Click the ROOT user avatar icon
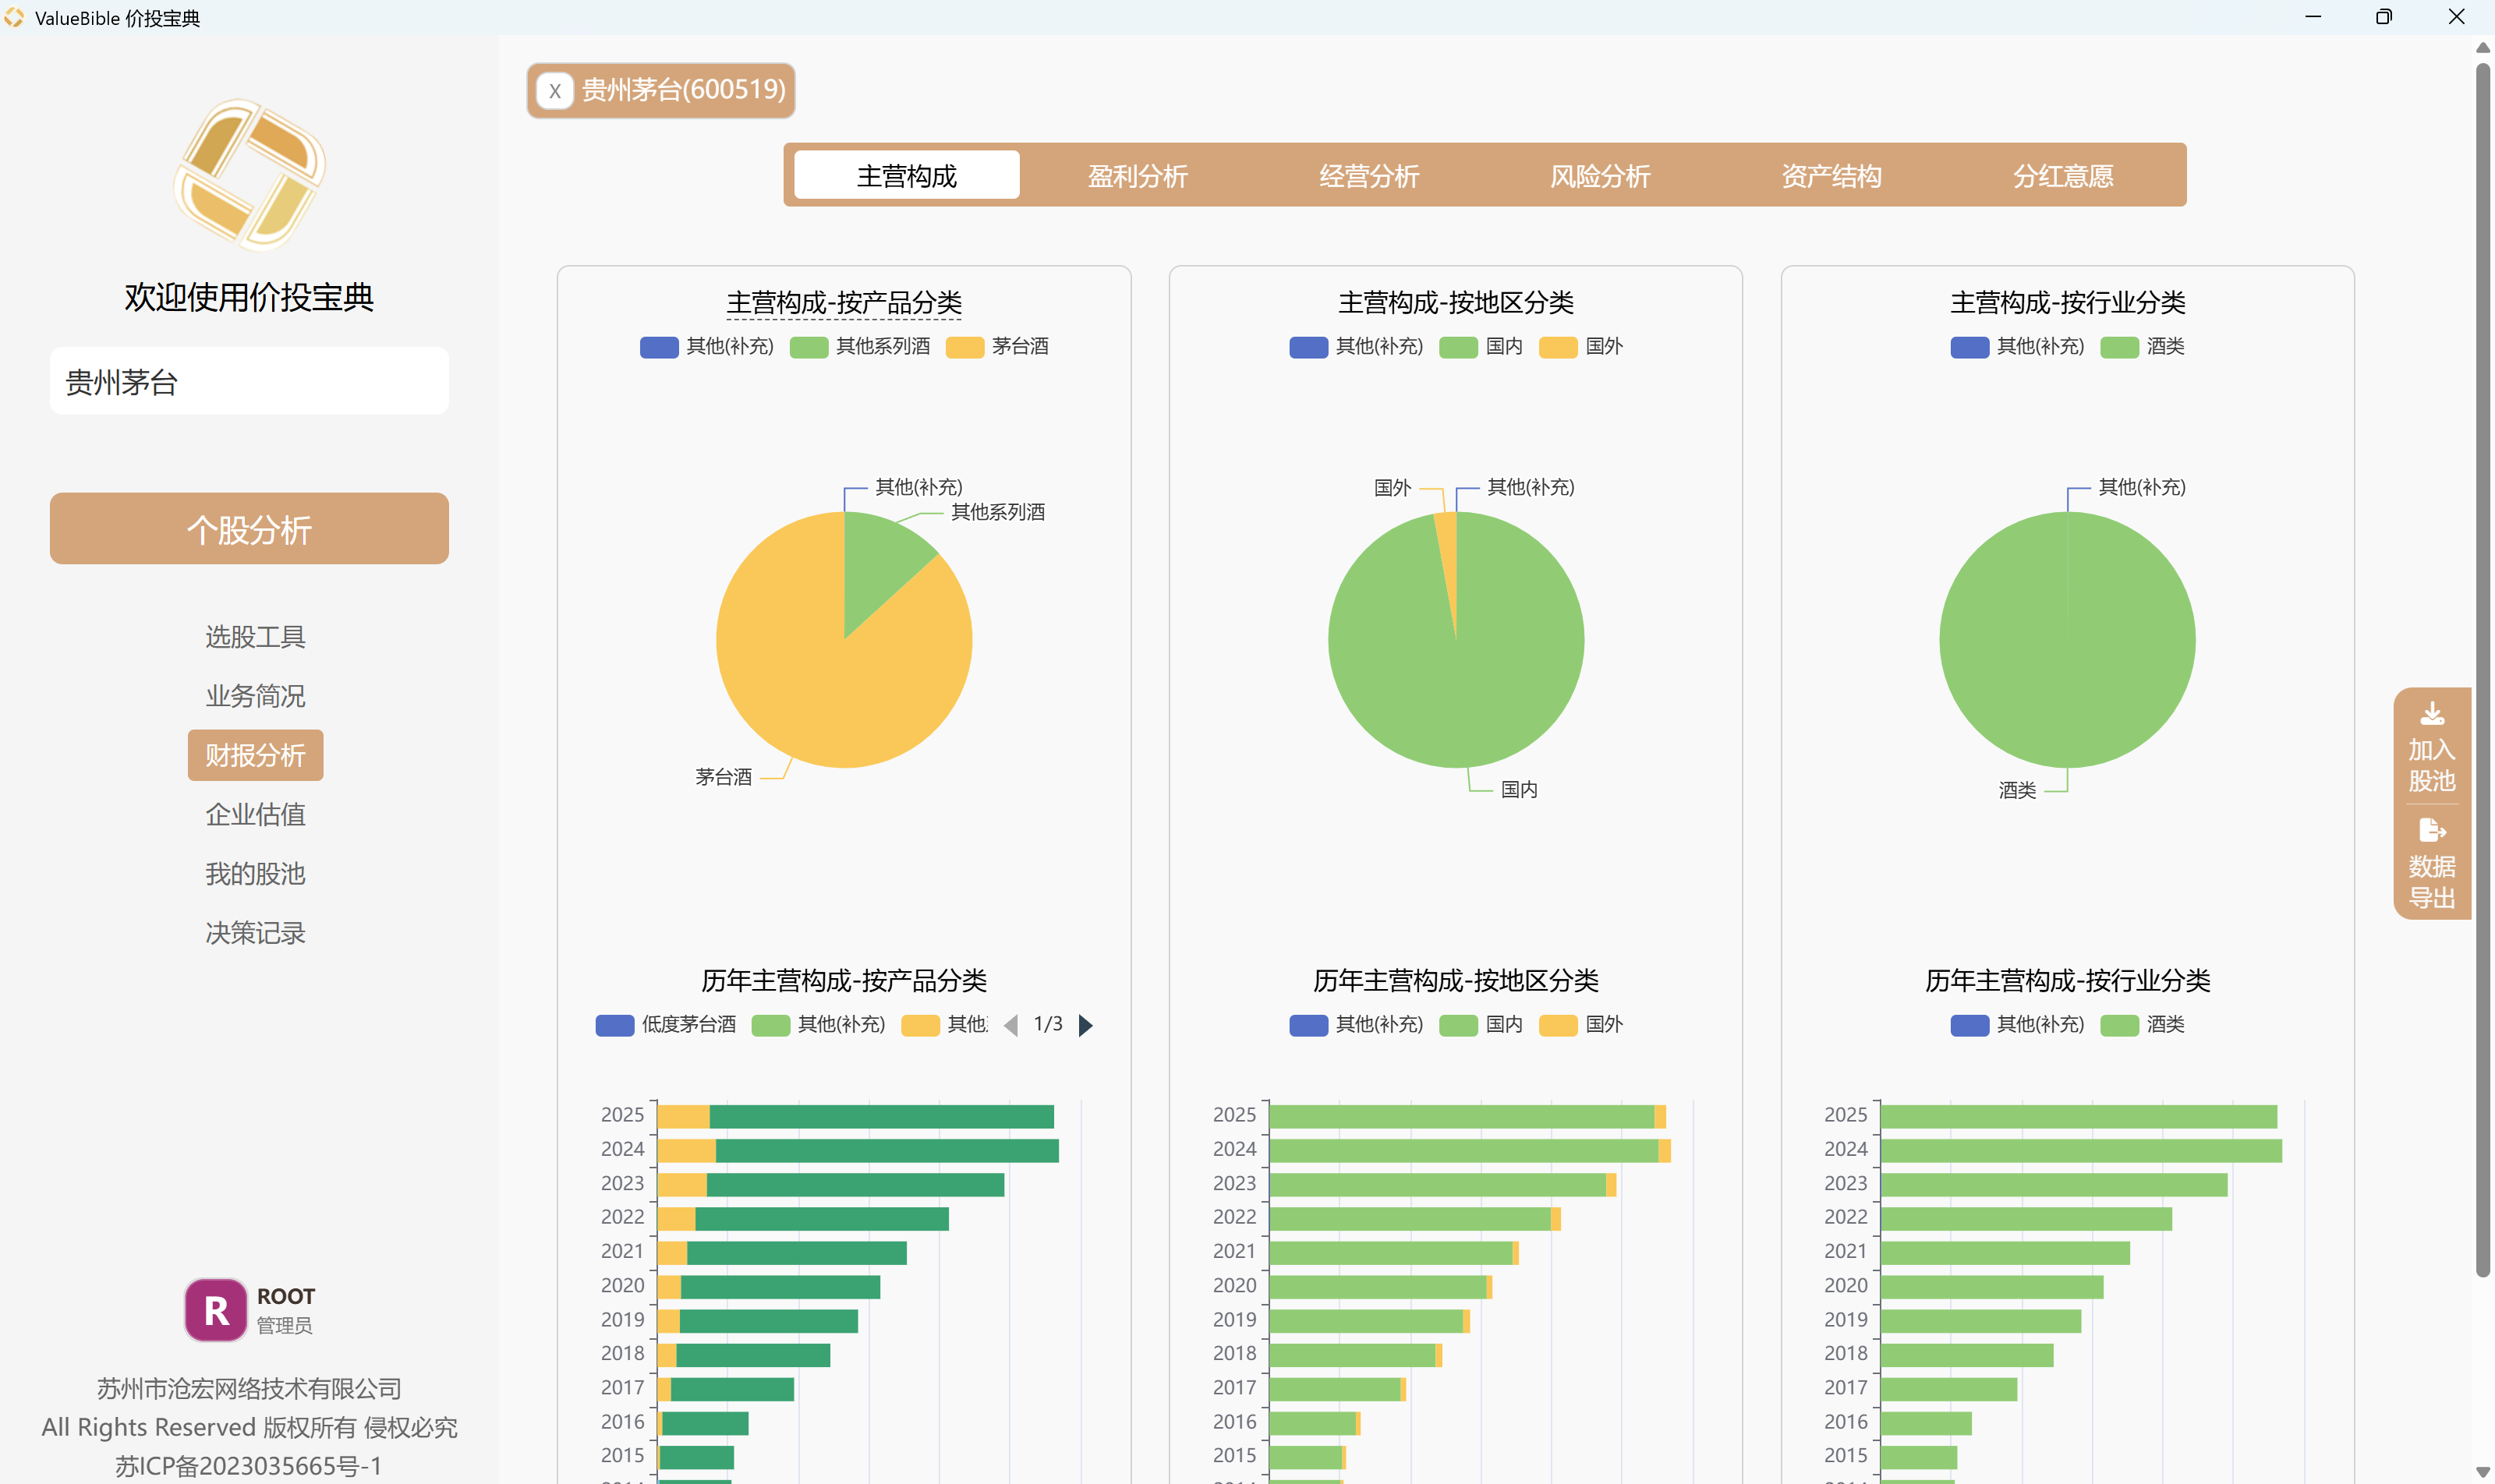This screenshot has width=2495, height=1484. 215,1310
